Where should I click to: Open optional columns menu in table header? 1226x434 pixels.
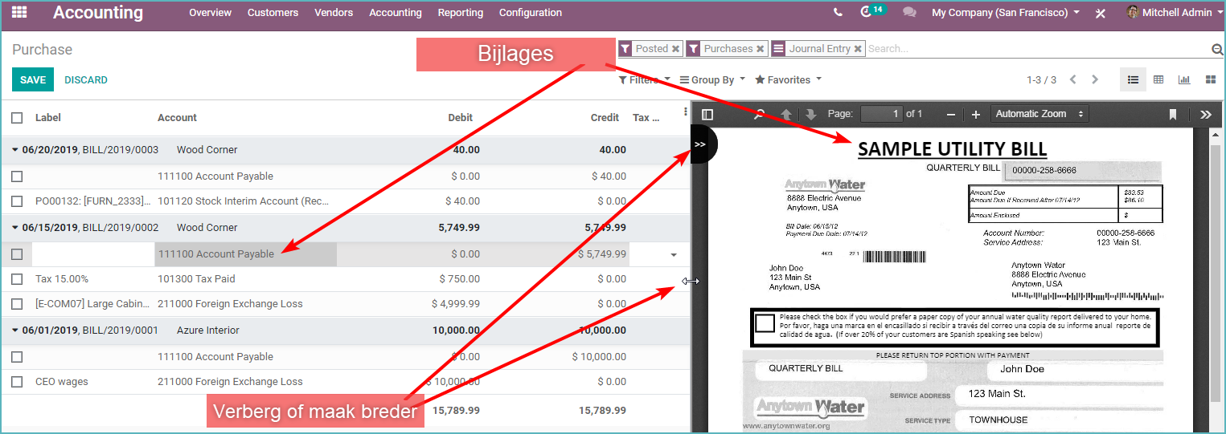(685, 113)
